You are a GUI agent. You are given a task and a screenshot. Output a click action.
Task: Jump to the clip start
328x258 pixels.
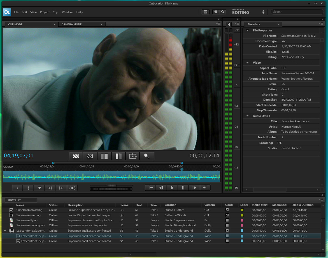(x=151, y=188)
